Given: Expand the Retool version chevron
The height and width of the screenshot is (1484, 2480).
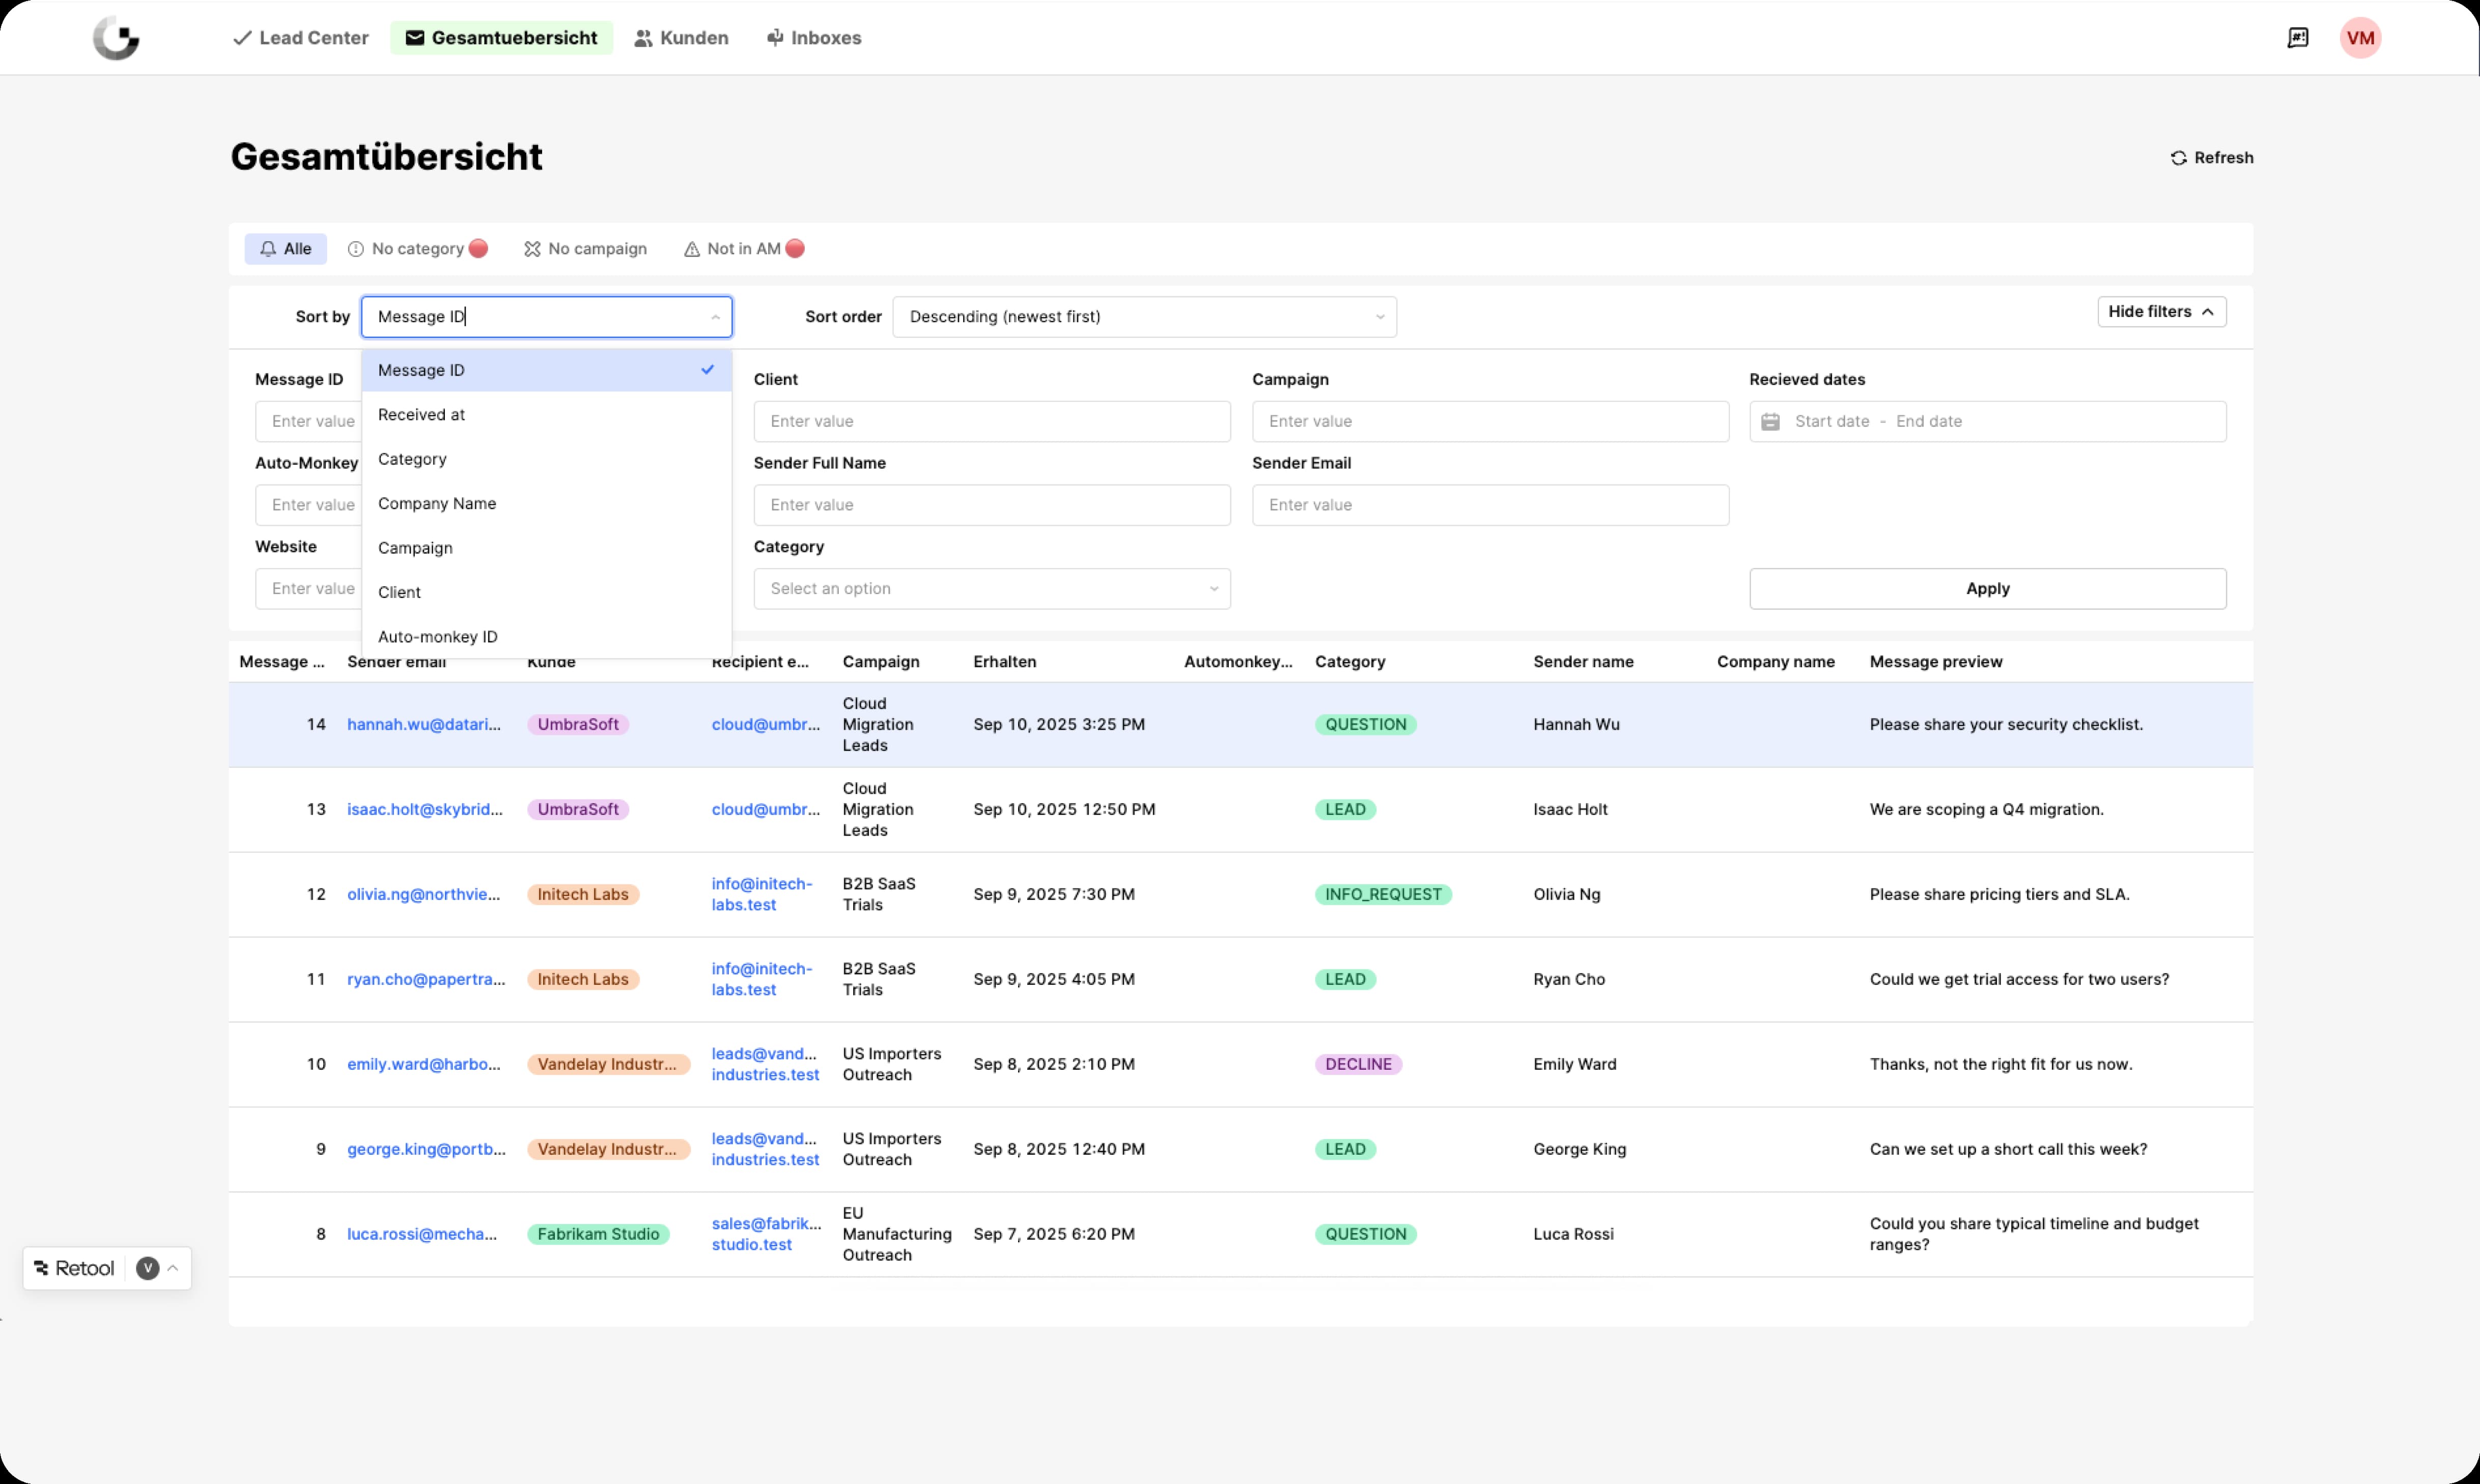Looking at the screenshot, I should [x=172, y=1268].
